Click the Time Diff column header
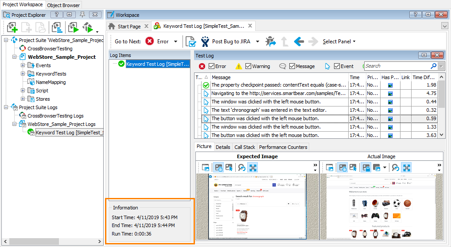Image resolution: width=451 pixels, height=247 pixels. click(424, 77)
